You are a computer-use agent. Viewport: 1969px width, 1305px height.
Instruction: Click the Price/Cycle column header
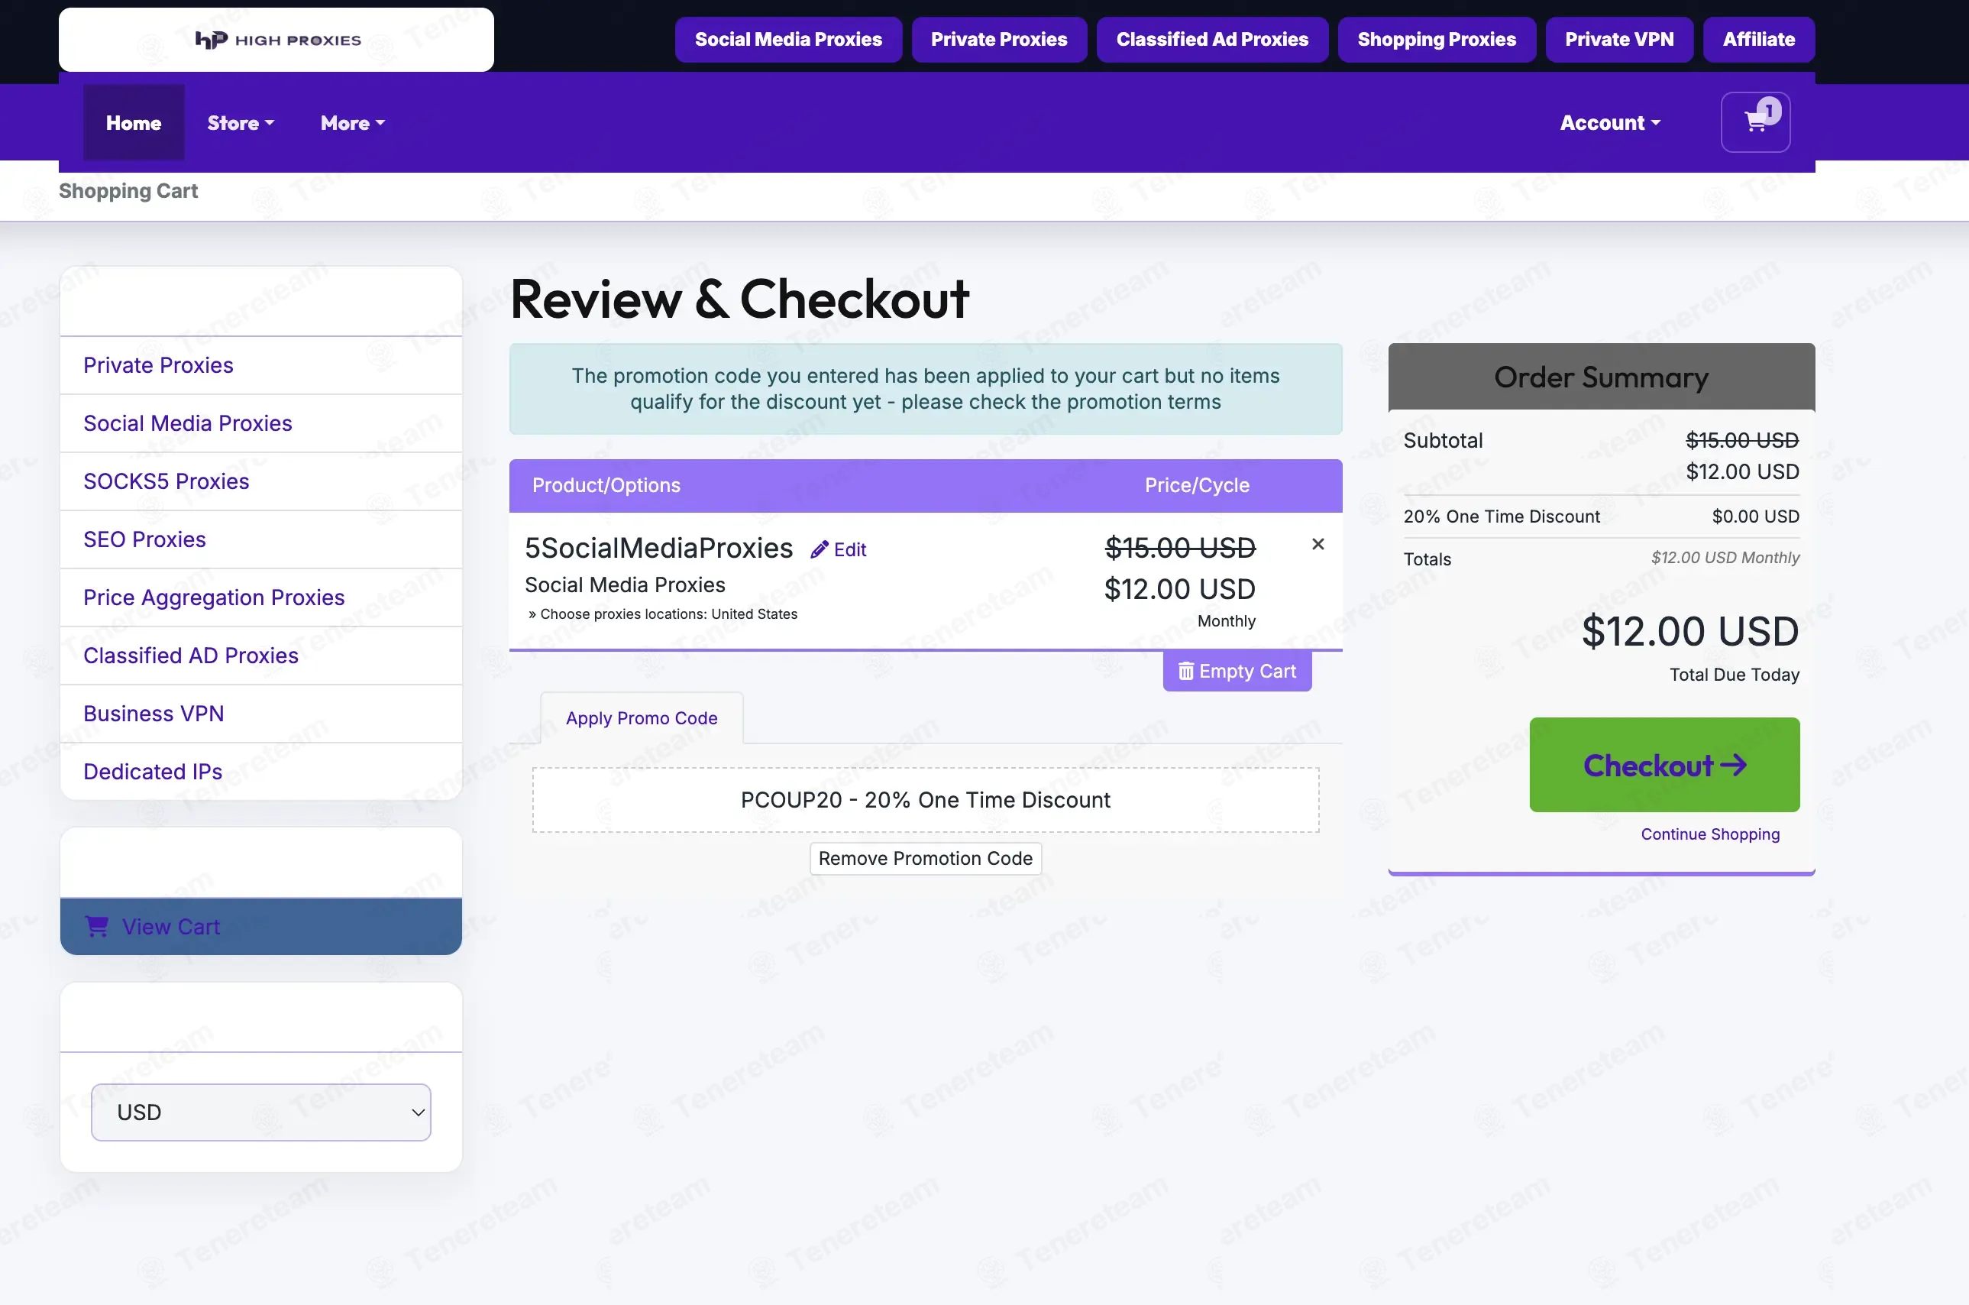pos(1196,485)
